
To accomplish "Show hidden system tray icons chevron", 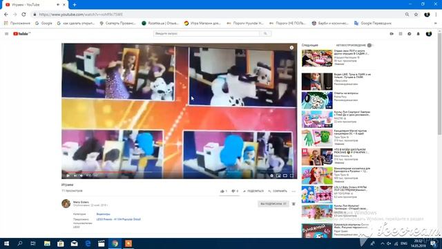I will click(x=382, y=243).
